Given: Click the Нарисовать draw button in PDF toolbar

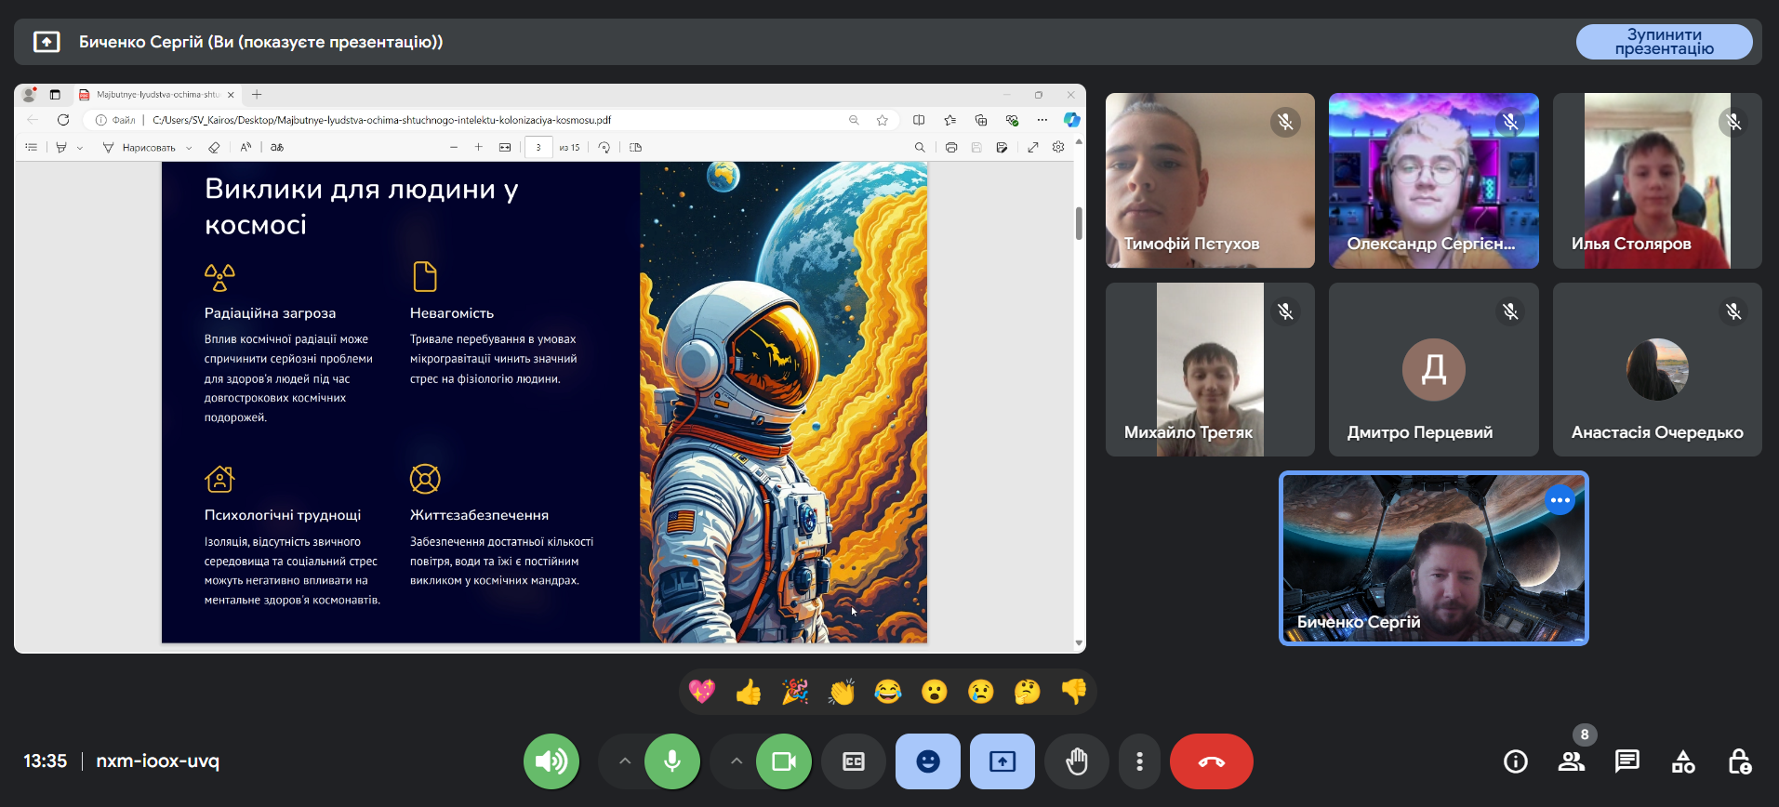Looking at the screenshot, I should (x=139, y=148).
